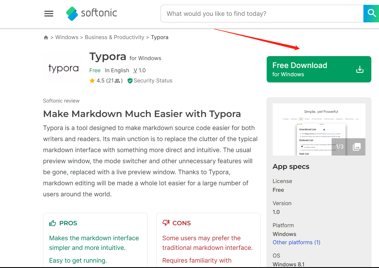This screenshot has height=268, width=379.
Task: Open Windows breadcrumb link
Action: (x=67, y=37)
